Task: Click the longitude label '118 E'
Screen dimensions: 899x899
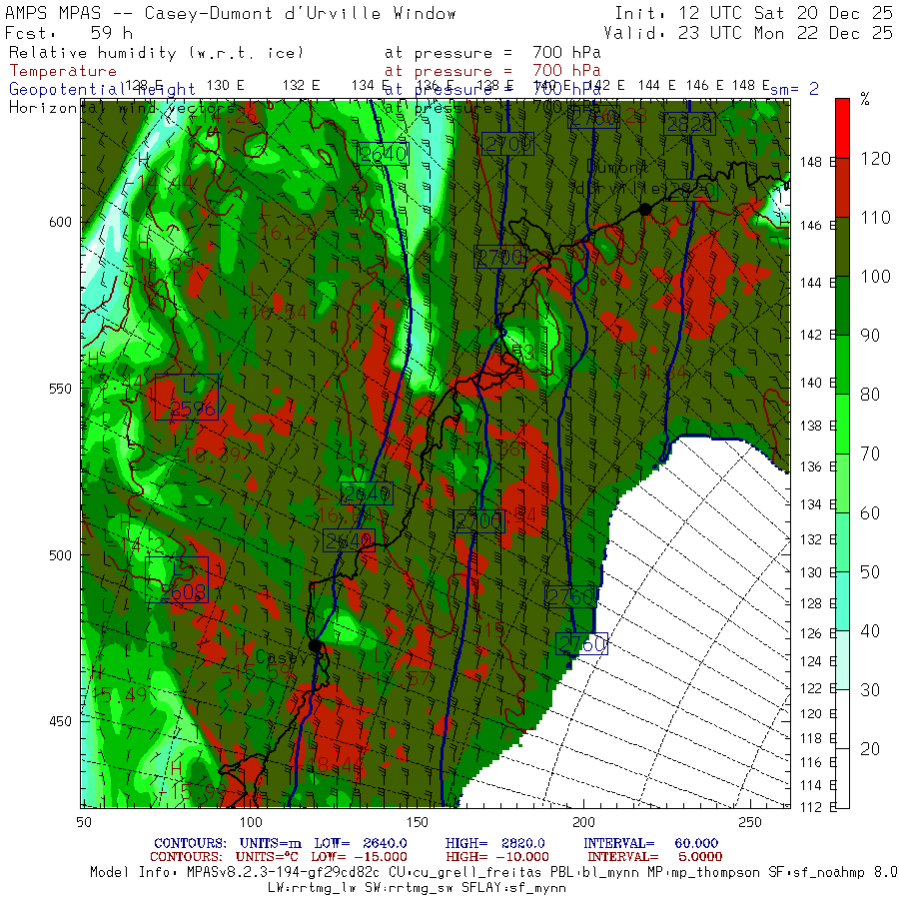Action: click(819, 738)
